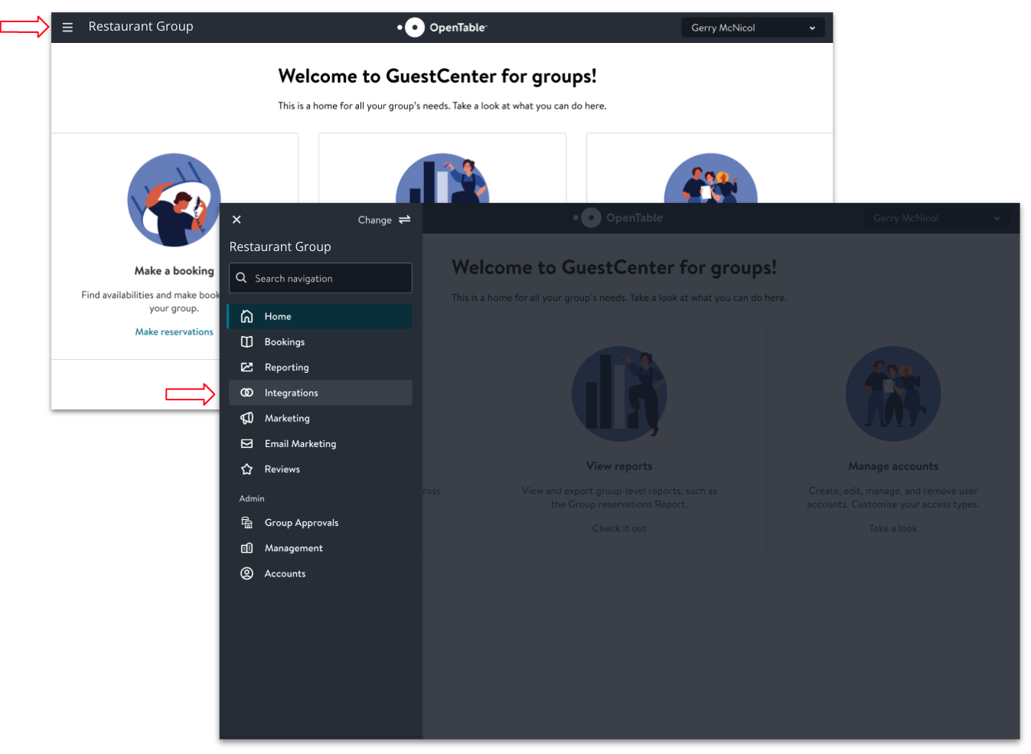The image size is (1031, 754).
Task: Click the Integrations linked-circles icon
Action: (246, 393)
